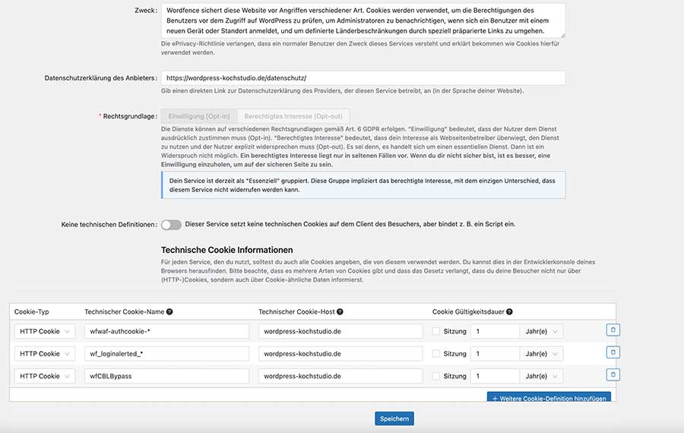Focus the cookie host field for wfCBLBypass

pyautogui.click(x=340, y=376)
